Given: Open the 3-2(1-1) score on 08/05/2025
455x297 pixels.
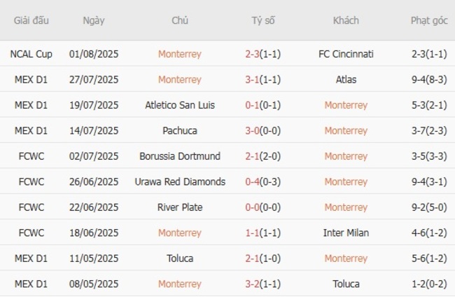Looking at the screenshot, I should (x=263, y=284).
